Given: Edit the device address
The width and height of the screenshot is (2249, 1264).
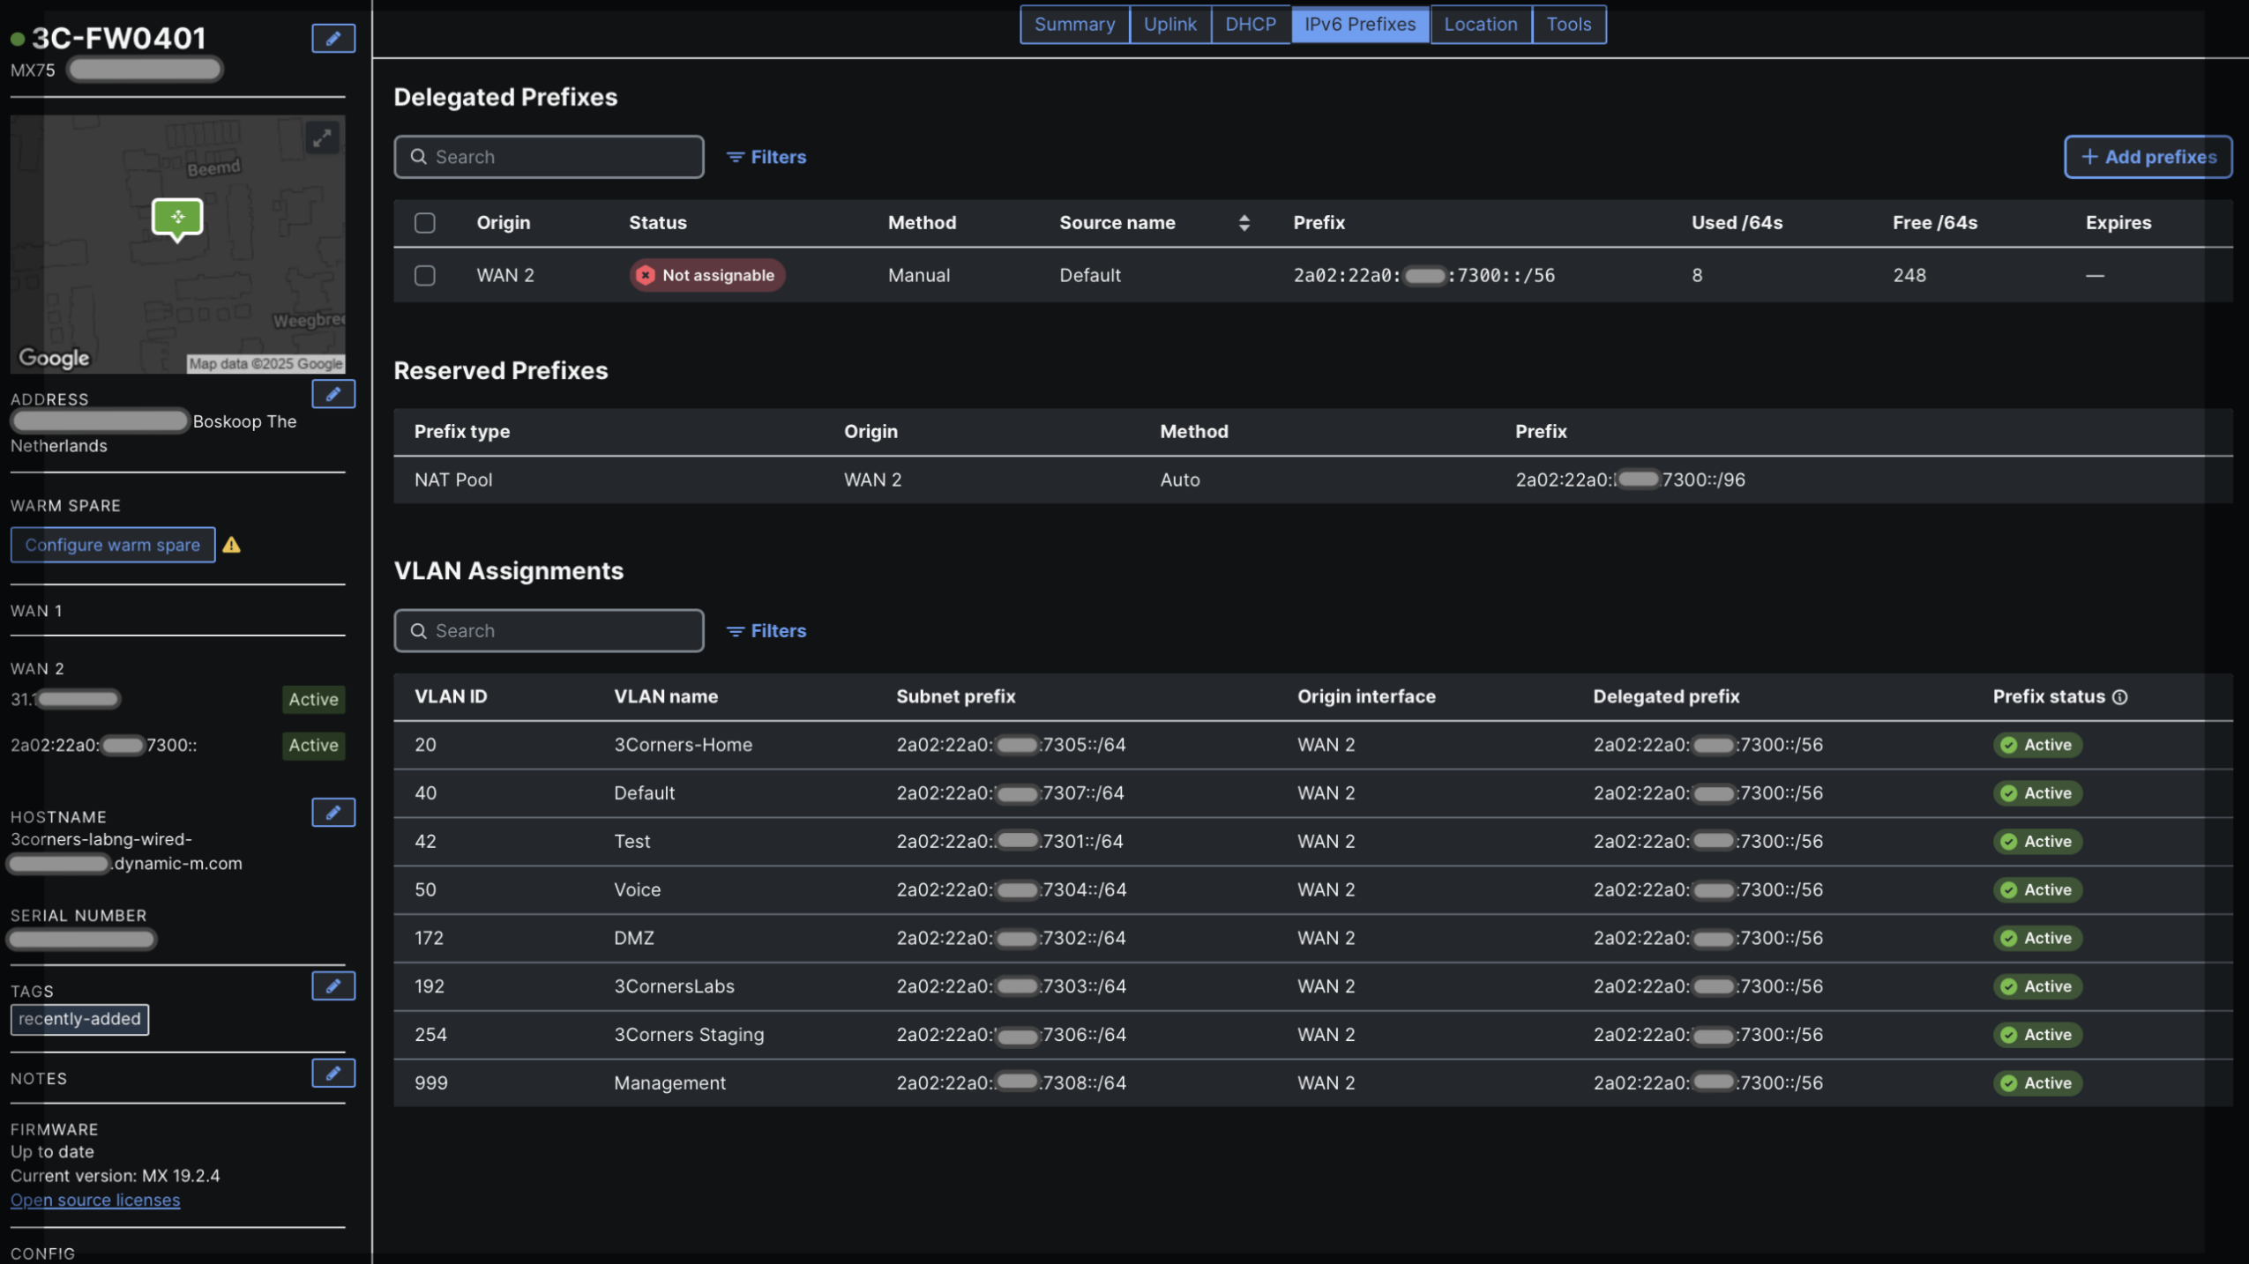Looking at the screenshot, I should (332, 394).
